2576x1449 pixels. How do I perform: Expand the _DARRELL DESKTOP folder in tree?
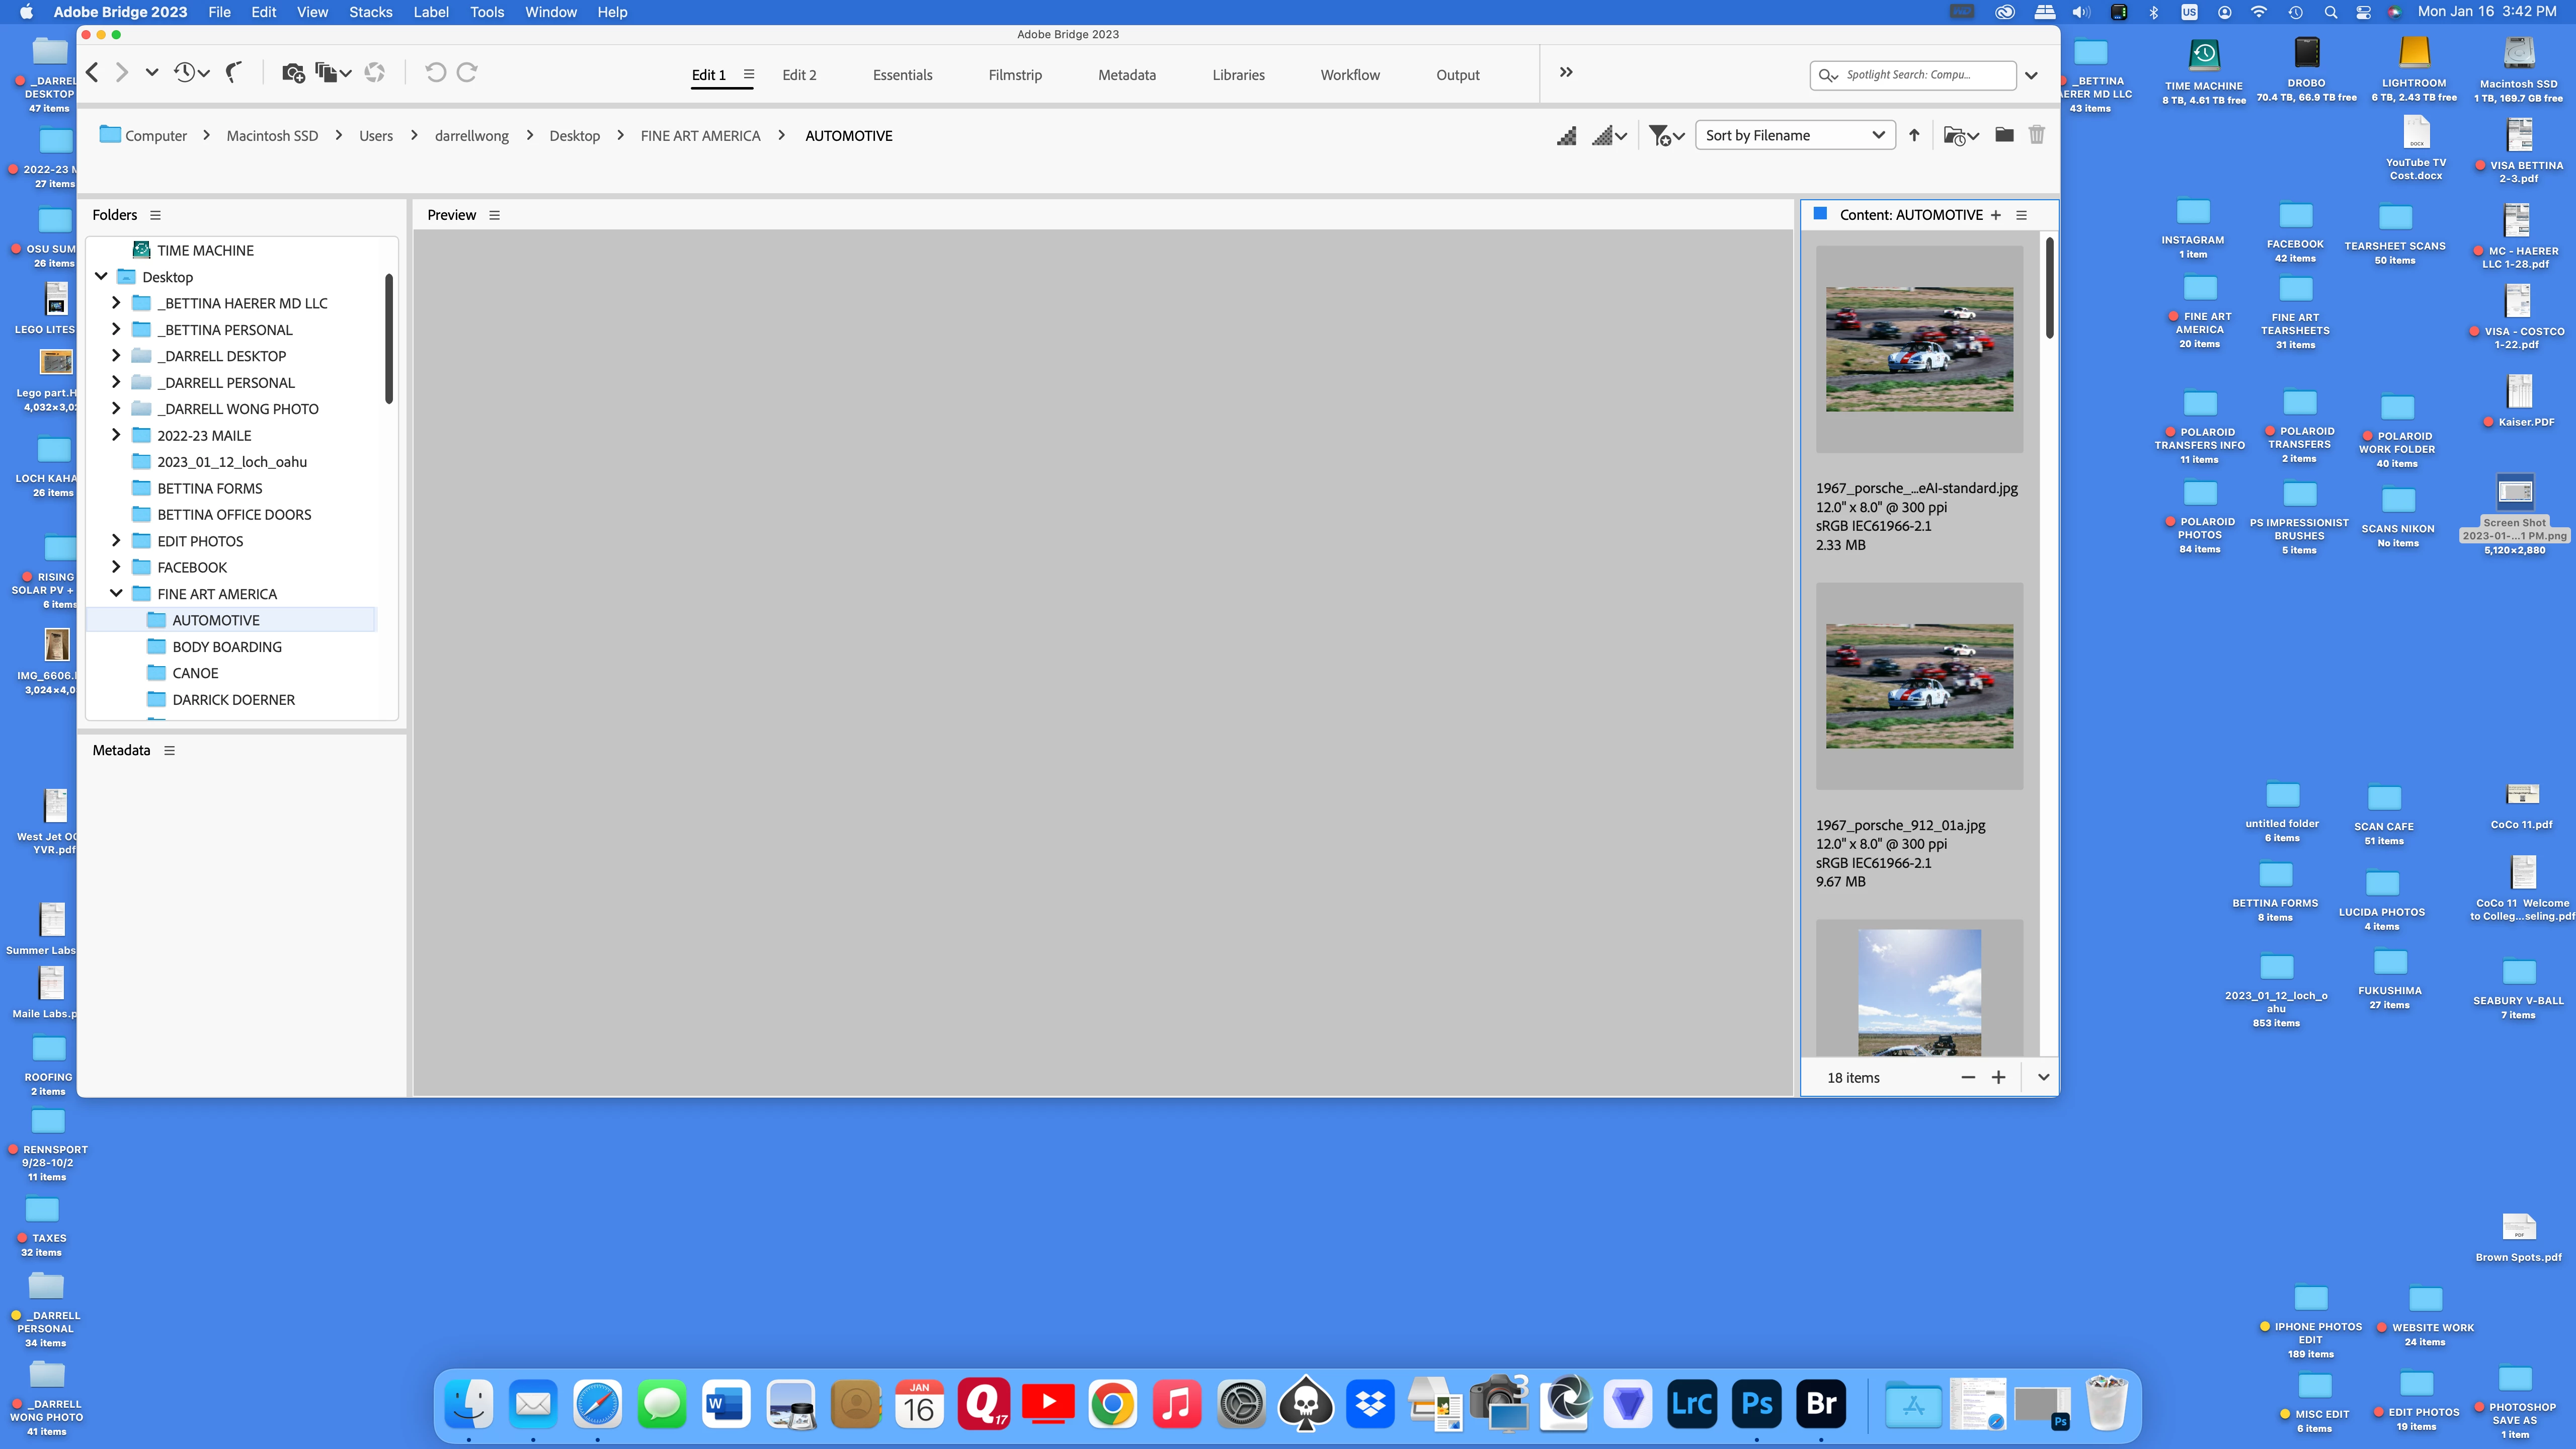(x=116, y=356)
